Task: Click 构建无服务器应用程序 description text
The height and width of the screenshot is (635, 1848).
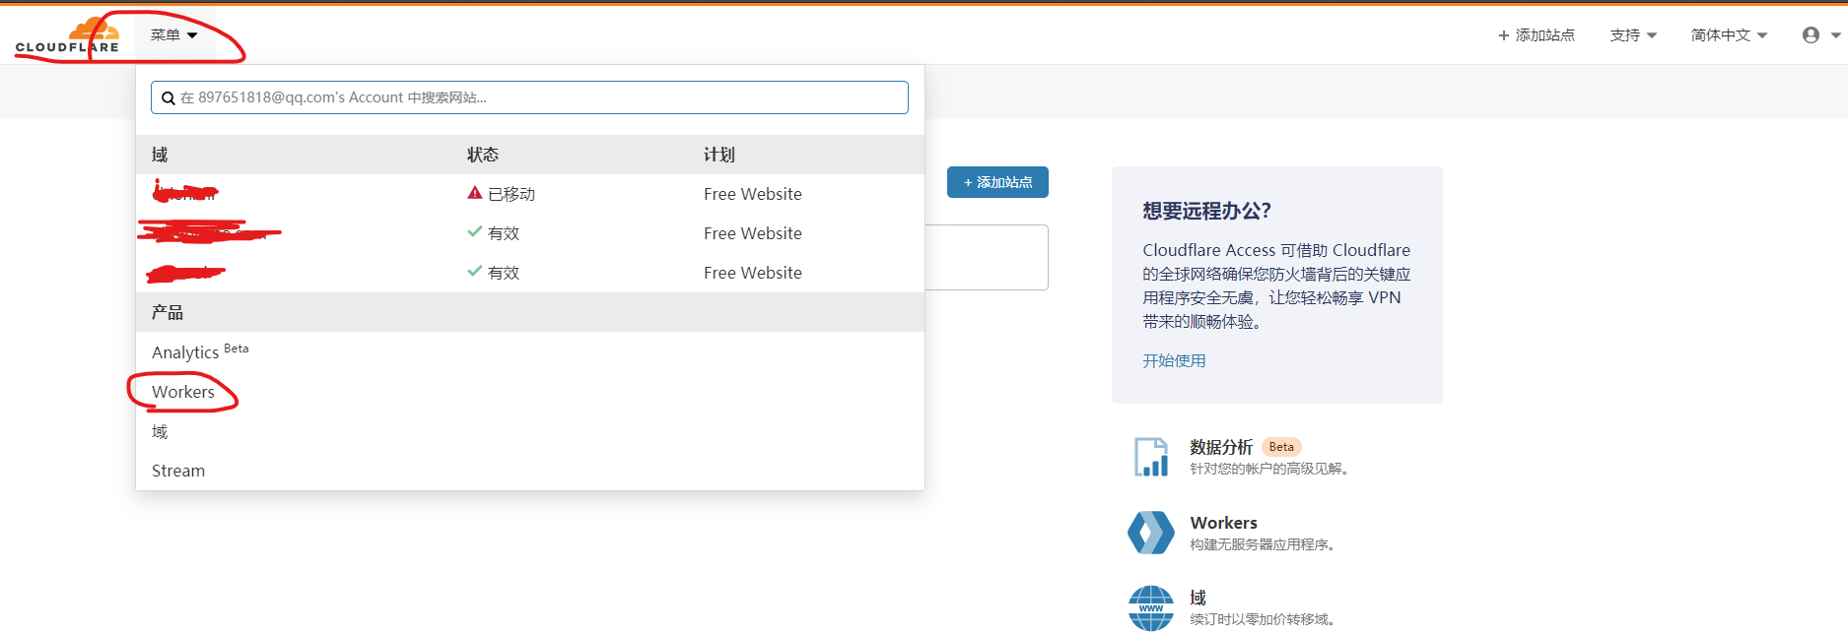Action: [x=1263, y=544]
